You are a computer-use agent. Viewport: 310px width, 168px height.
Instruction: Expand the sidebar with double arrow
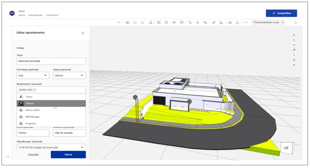8,157
